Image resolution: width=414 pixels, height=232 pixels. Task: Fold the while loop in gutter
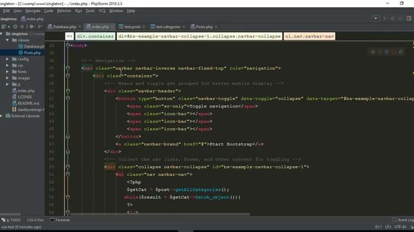67,197
